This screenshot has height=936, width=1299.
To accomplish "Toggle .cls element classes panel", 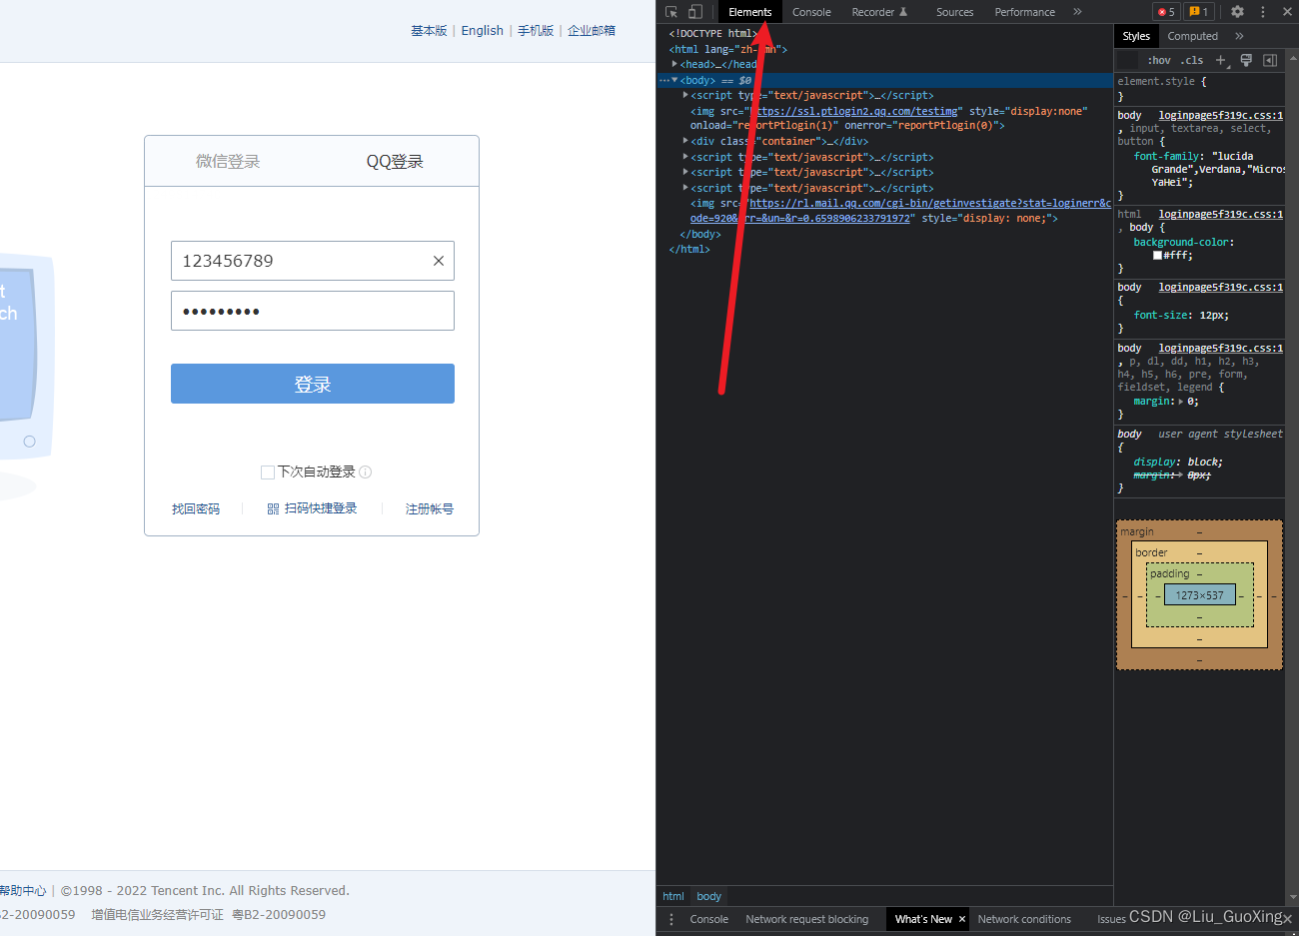I will (x=1192, y=61).
